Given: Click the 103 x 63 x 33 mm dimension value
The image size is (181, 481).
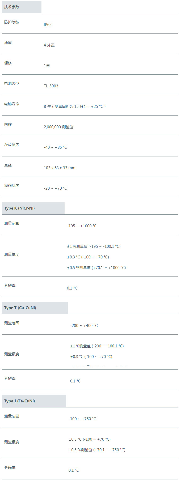Looking at the screenshot, I should 60,168.
